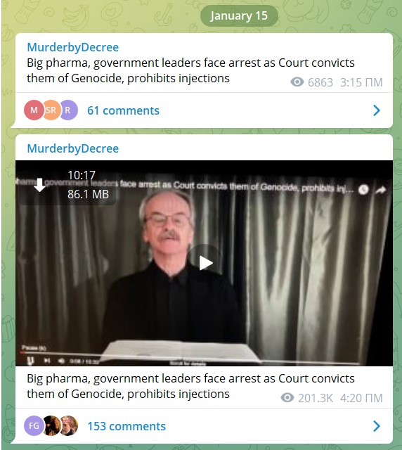The width and height of the screenshot is (402, 450).
Task: Click the purple R commenter avatar
Action: (68, 110)
